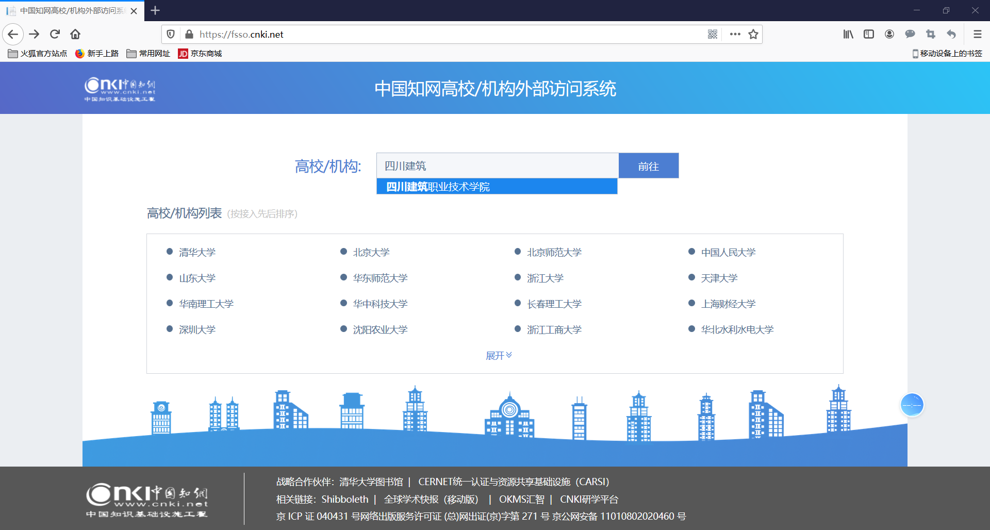
Task: Click the undo arrow toolbar icon
Action: click(951, 34)
